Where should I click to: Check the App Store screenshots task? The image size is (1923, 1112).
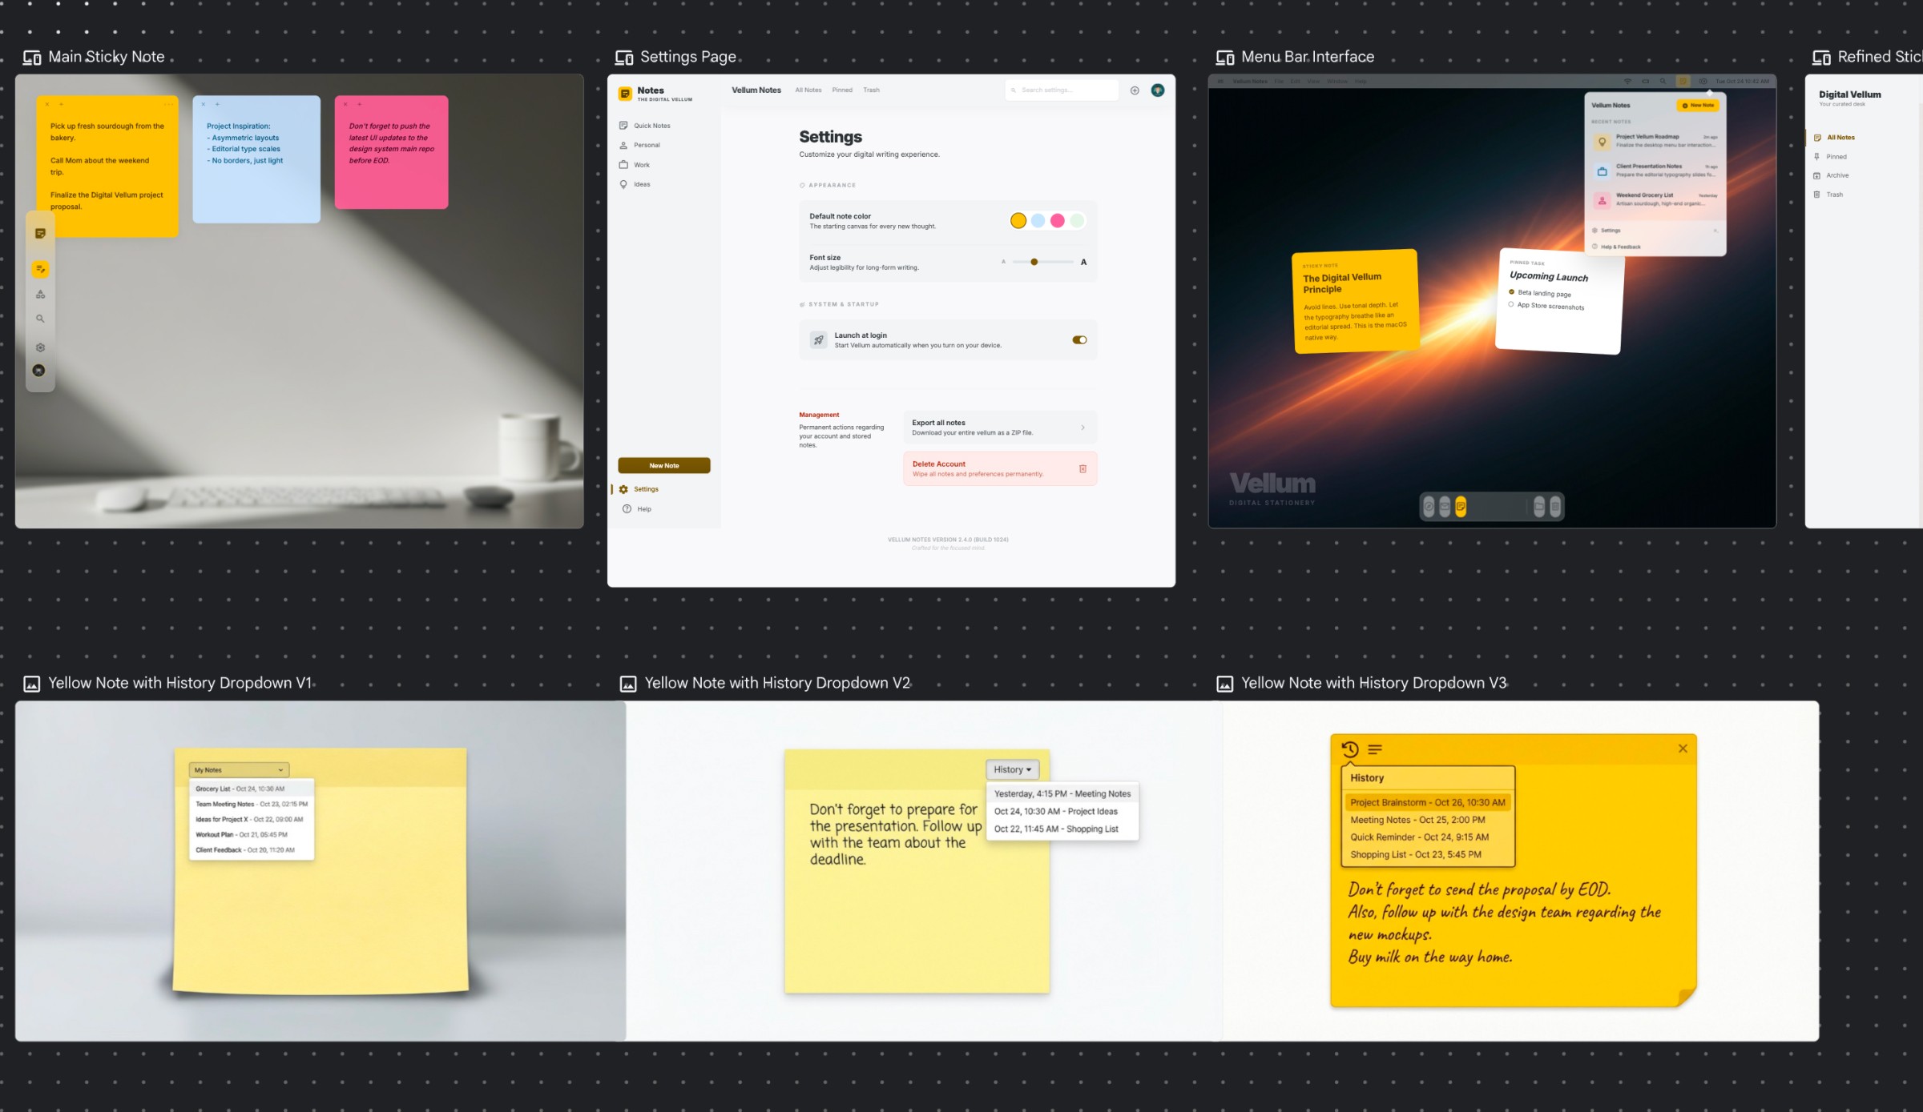[1511, 304]
